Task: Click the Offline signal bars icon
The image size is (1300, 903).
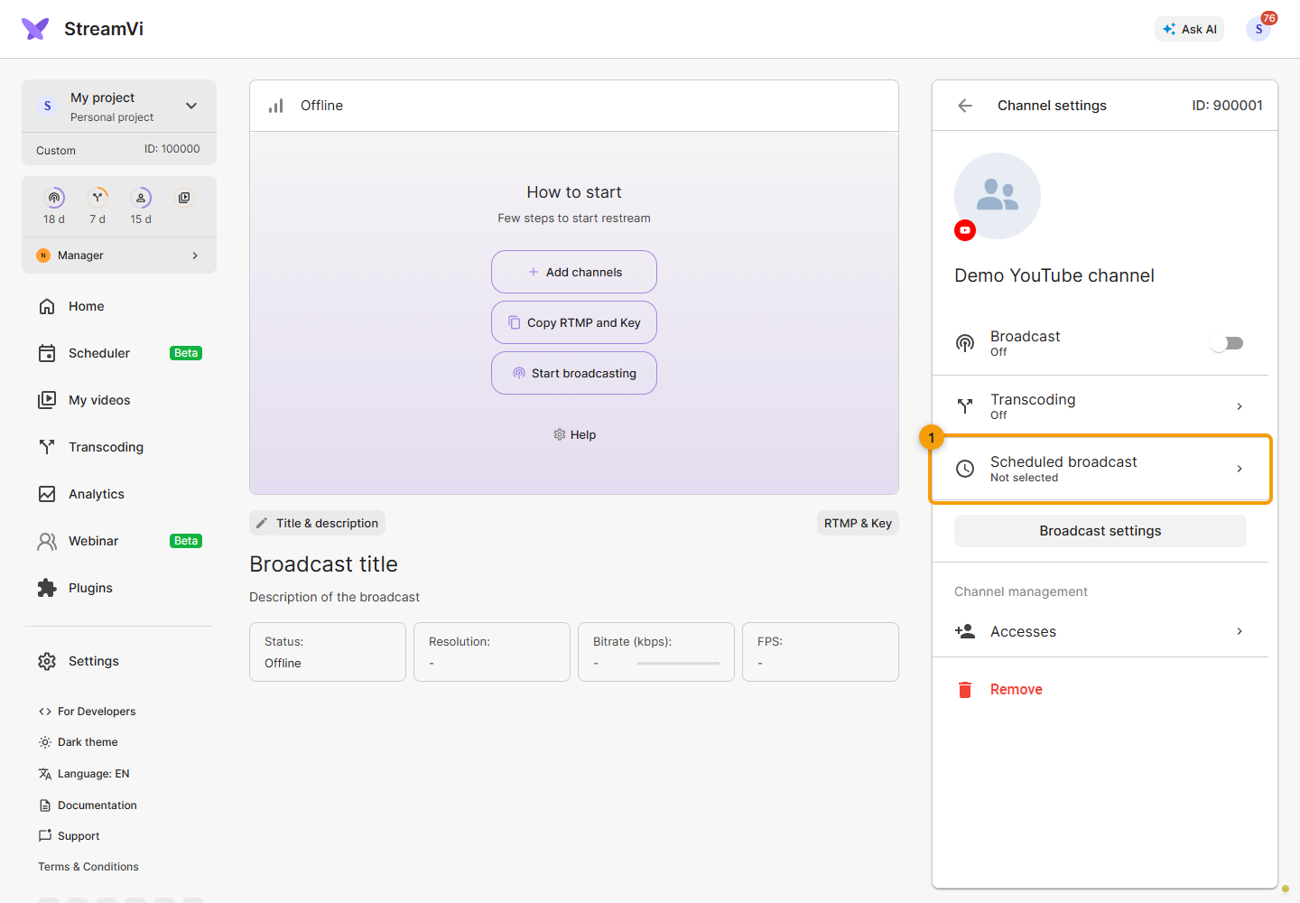Action: point(276,106)
